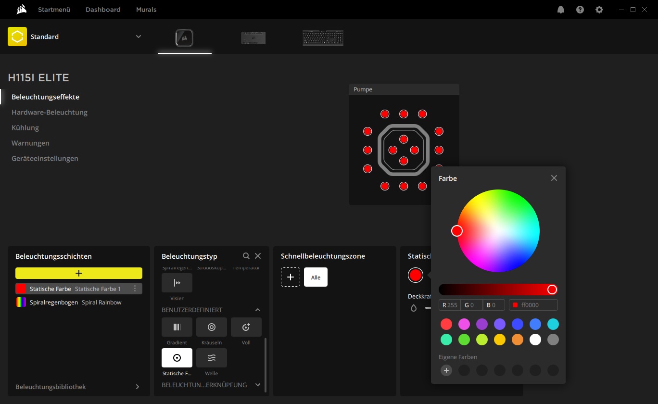Select the Statische Farbe 1 layer

(x=79, y=289)
